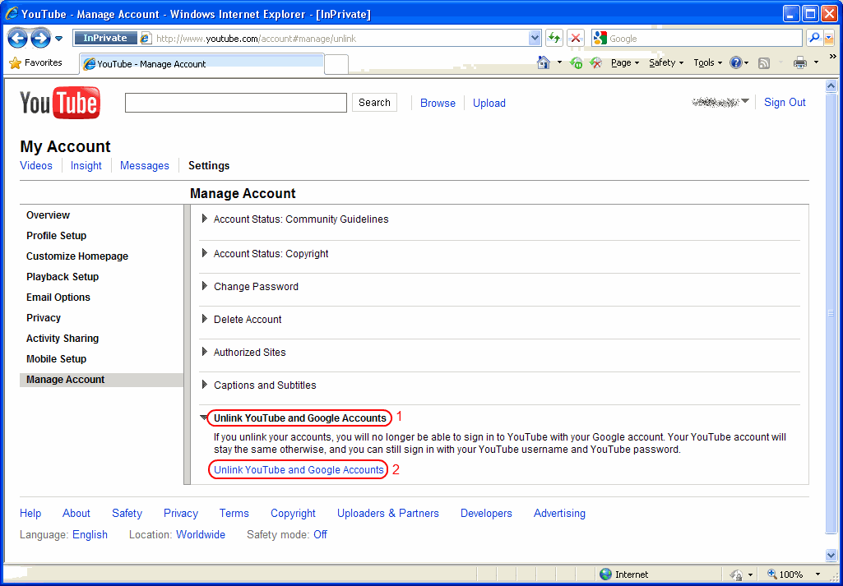Open Mobile Setup in the sidebar
Image resolution: width=843 pixels, height=586 pixels.
click(57, 359)
